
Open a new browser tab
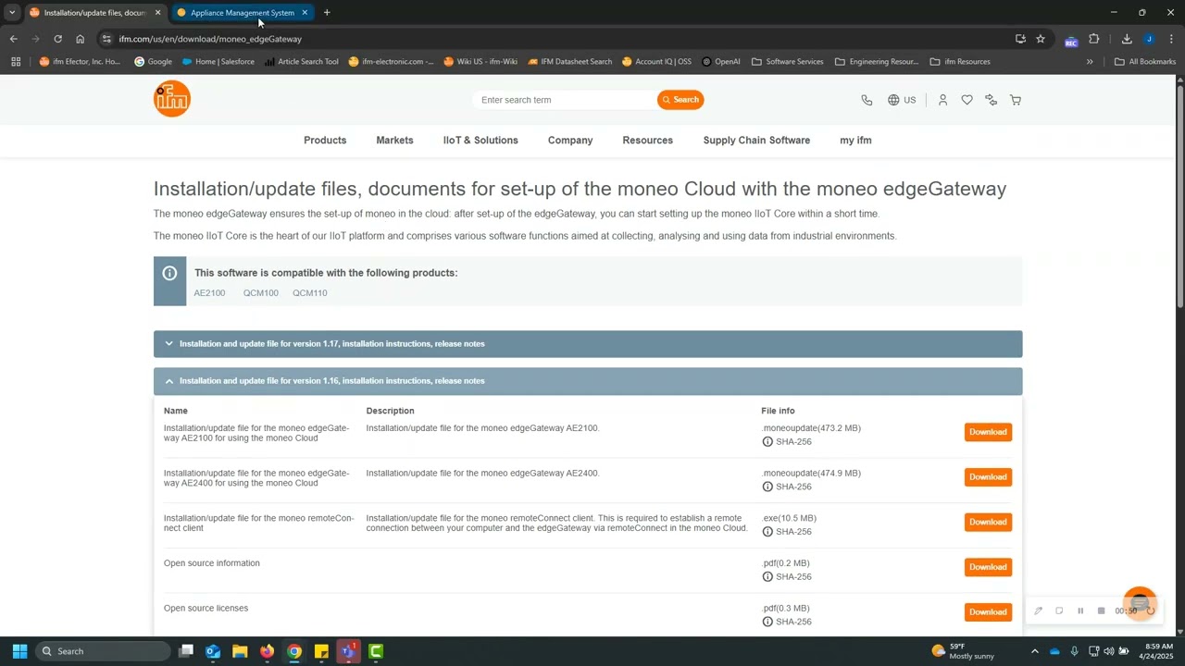(x=327, y=13)
